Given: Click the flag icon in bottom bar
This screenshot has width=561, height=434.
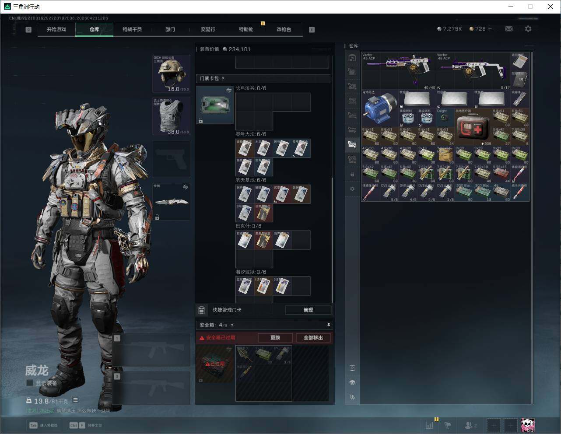Looking at the screenshot, I should tap(448, 425).
